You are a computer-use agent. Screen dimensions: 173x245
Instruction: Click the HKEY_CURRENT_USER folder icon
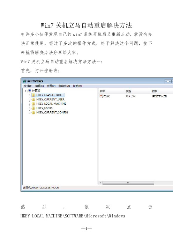coord(33,99)
